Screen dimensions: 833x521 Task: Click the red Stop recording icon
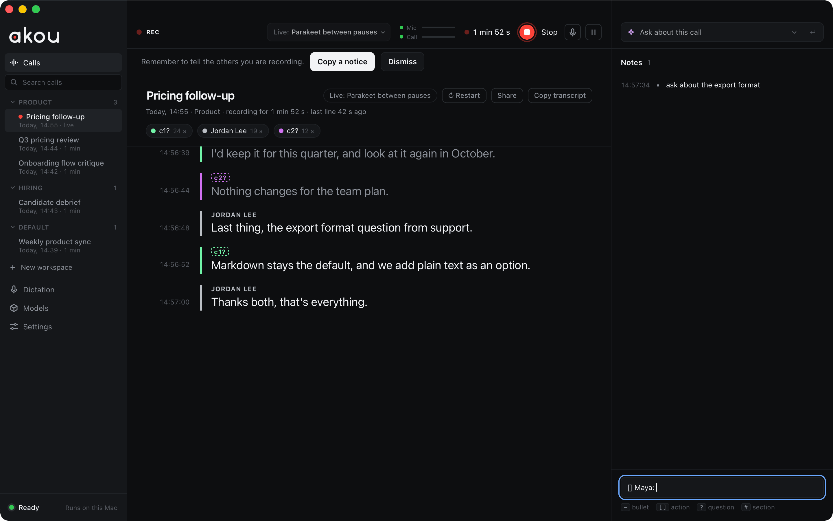(527, 32)
